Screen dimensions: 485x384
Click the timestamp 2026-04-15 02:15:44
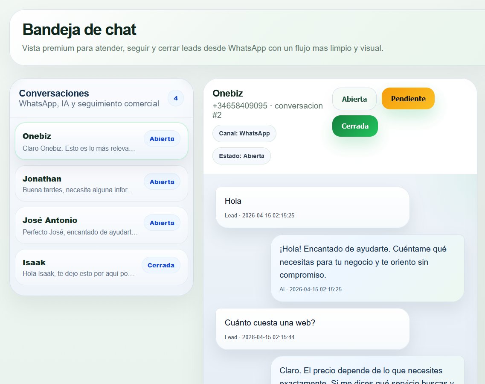268,337
